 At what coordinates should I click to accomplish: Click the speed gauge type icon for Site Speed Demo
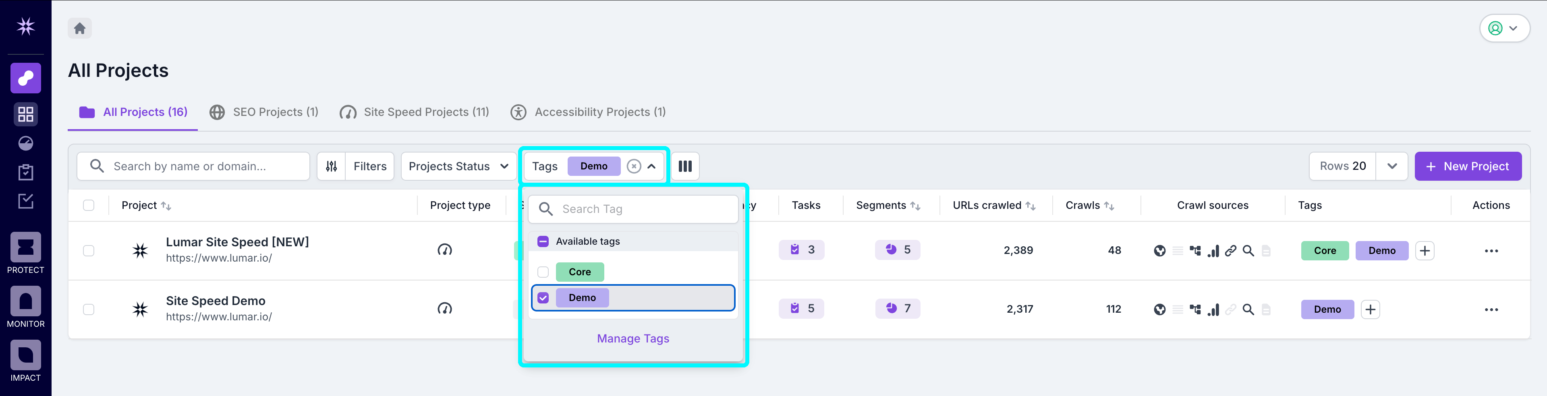[x=444, y=309]
